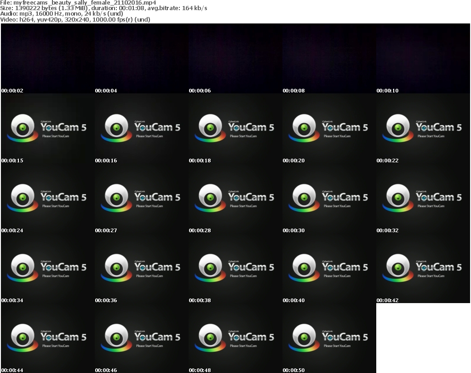Click the webcam icon in the 00:00:18 frame
This screenshot has height=373, width=471.
point(210,126)
